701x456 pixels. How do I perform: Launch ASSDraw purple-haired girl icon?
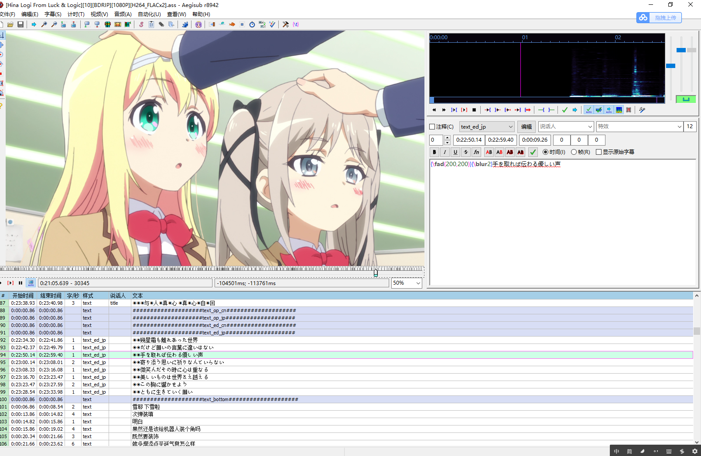(x=198, y=24)
